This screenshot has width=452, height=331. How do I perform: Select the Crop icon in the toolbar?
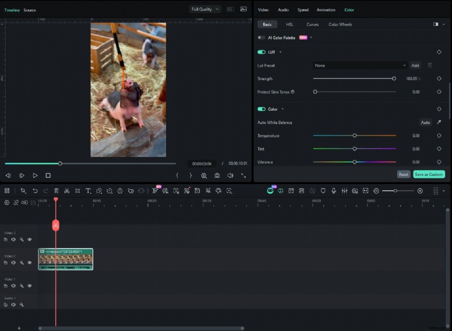pyautogui.click(x=77, y=190)
